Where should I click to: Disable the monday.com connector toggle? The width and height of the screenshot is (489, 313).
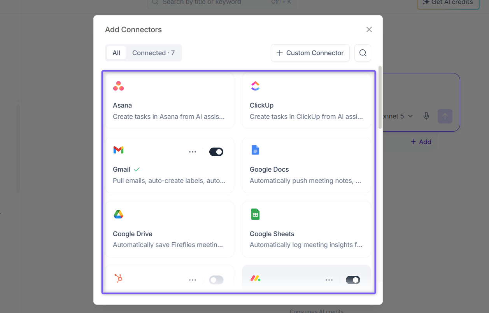click(353, 280)
